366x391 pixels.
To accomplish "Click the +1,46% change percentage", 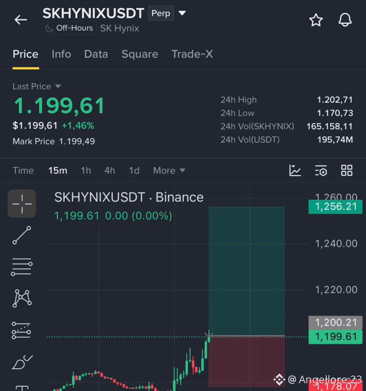I will pos(78,125).
